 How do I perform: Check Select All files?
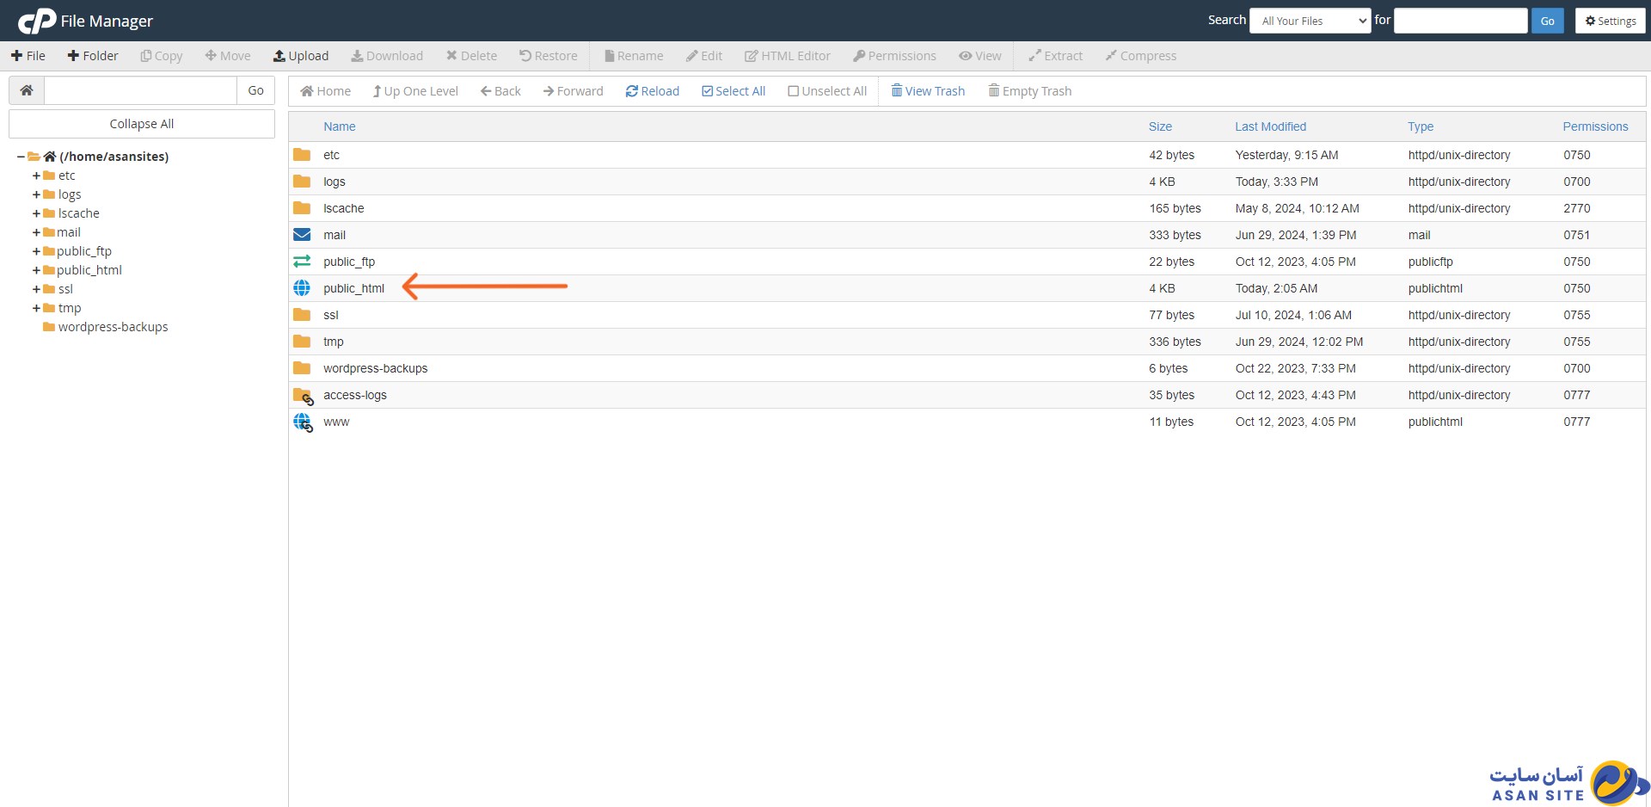click(x=733, y=91)
